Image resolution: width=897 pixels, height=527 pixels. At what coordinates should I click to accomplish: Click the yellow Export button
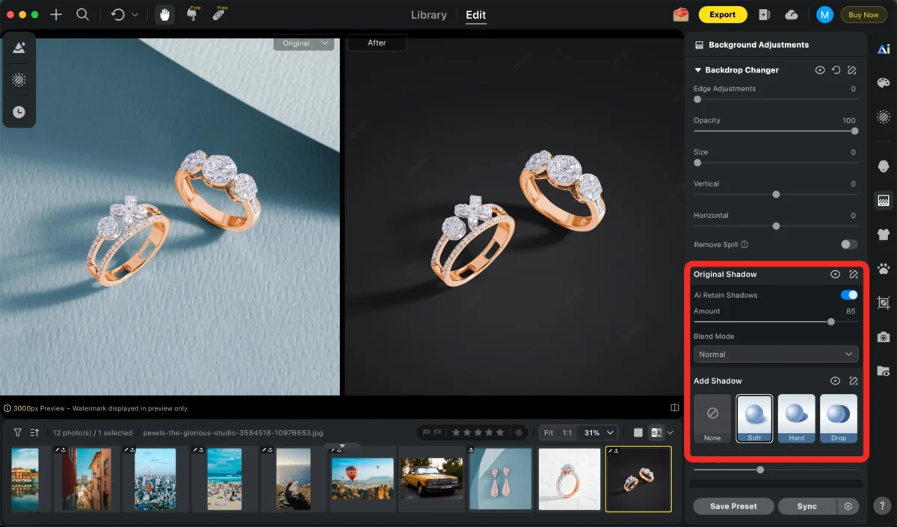(722, 15)
